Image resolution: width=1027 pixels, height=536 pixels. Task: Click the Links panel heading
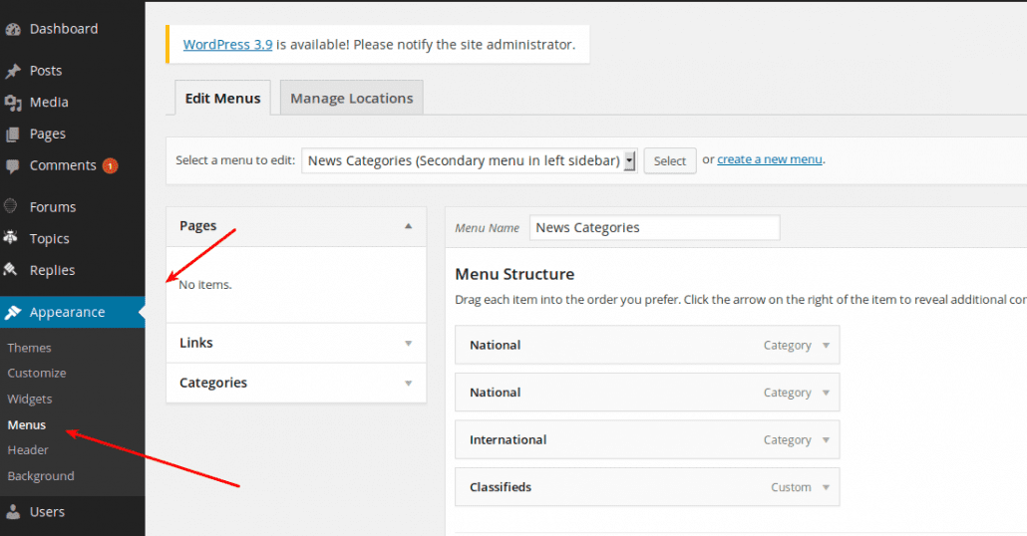pyautogui.click(x=195, y=343)
